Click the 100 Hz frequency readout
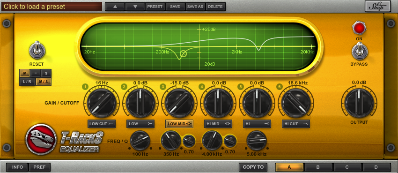The image size is (398, 173). (x=140, y=154)
